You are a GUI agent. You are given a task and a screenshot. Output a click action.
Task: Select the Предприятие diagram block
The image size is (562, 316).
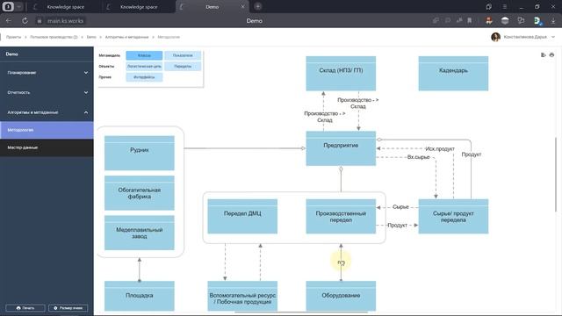(341, 148)
